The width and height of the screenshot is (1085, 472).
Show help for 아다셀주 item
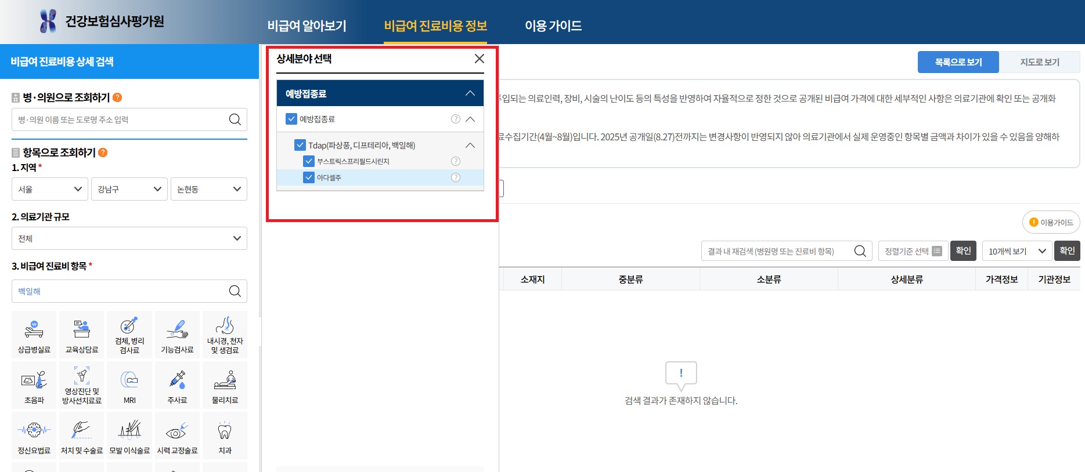pyautogui.click(x=456, y=177)
